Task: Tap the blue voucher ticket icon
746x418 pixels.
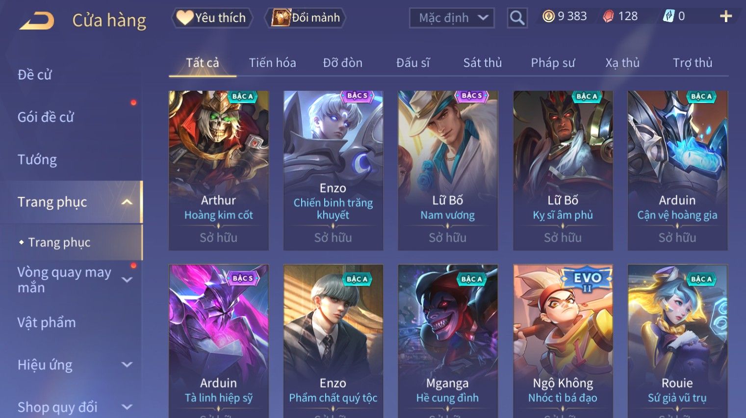Action: (x=669, y=16)
